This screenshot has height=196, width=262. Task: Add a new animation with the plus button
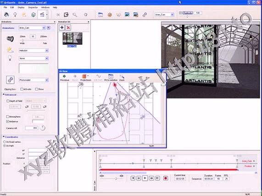[62, 27]
